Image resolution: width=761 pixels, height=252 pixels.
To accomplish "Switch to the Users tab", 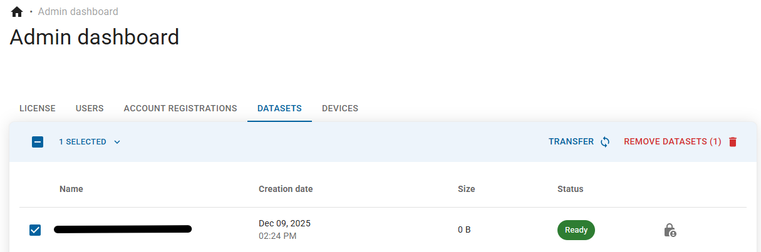I will click(90, 108).
